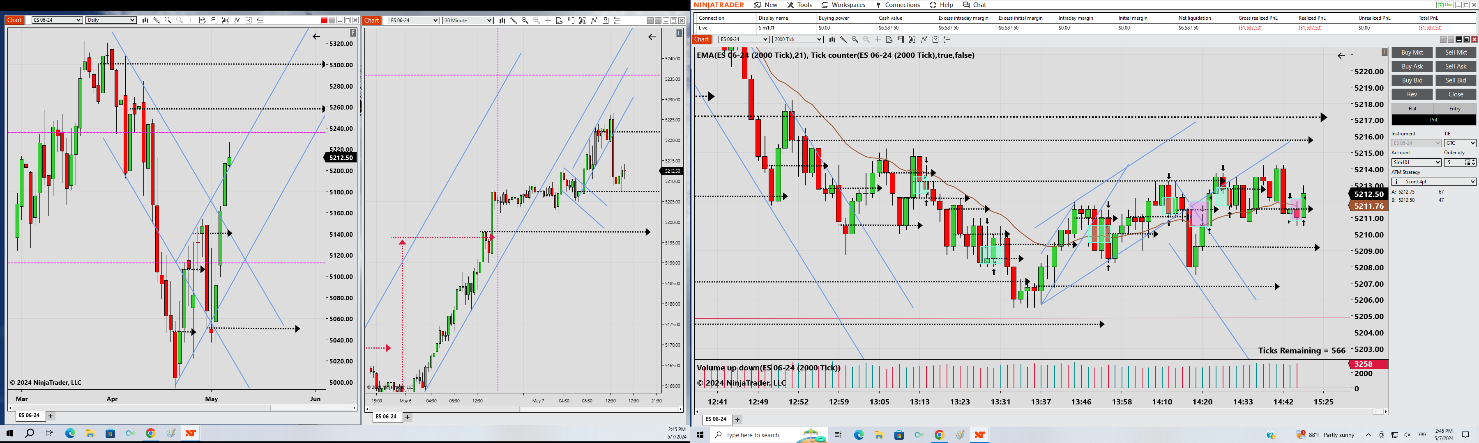Open the 2000 Tick interval dropdown
1479x443 pixels.
click(798, 39)
